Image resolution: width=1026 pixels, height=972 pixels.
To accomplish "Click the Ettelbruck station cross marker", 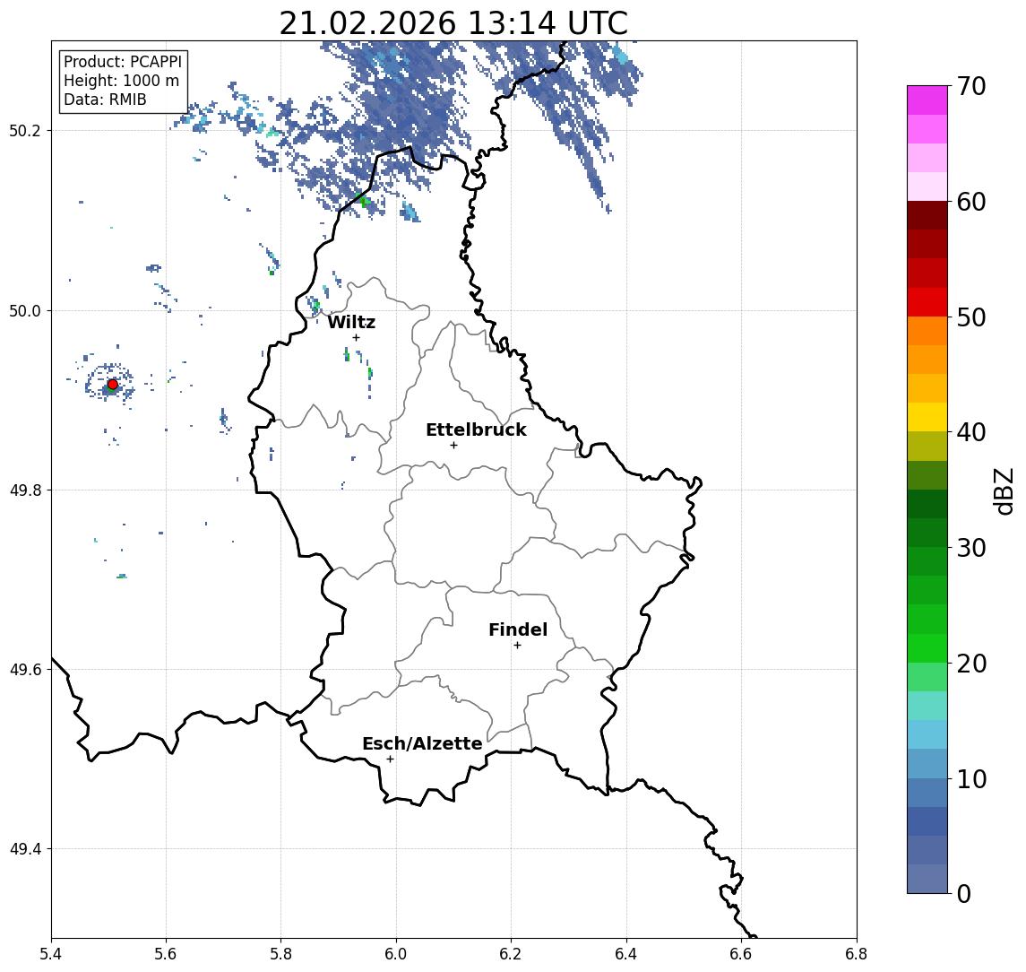I will (453, 446).
